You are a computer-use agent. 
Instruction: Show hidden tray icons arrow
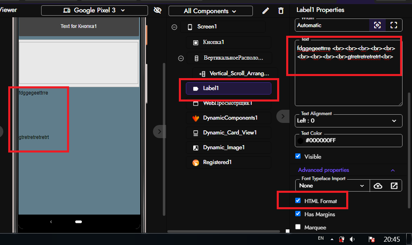click(x=332, y=239)
